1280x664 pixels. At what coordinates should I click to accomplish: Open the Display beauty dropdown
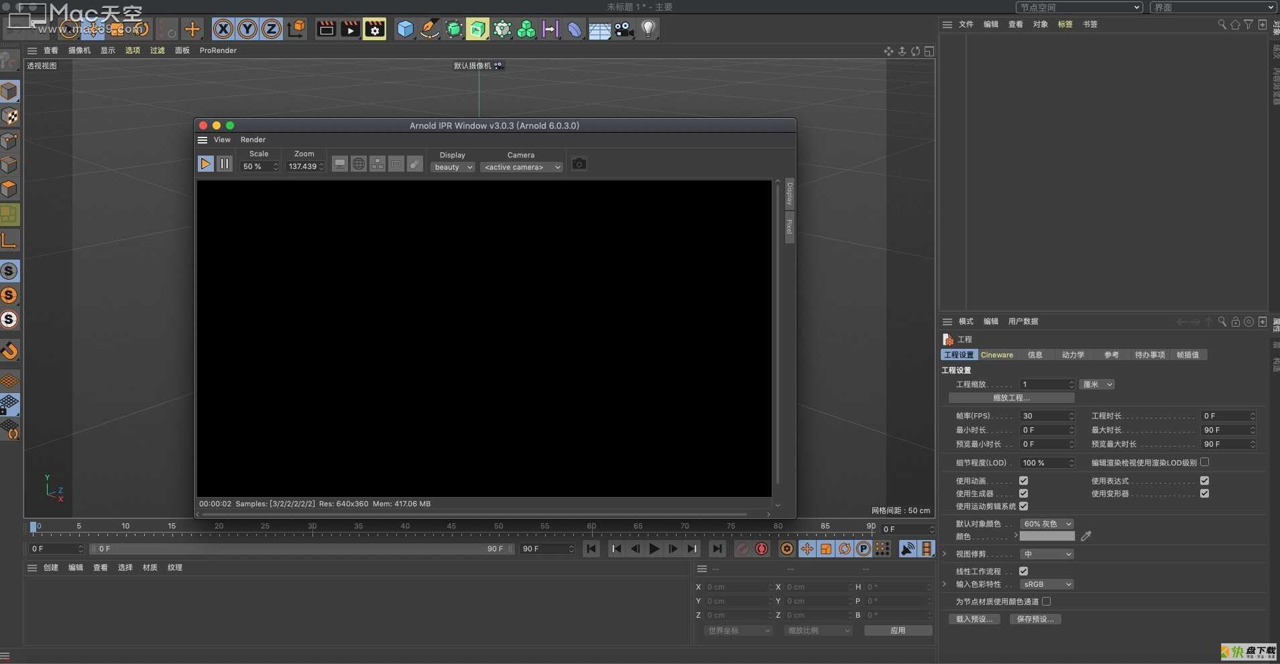coord(453,167)
